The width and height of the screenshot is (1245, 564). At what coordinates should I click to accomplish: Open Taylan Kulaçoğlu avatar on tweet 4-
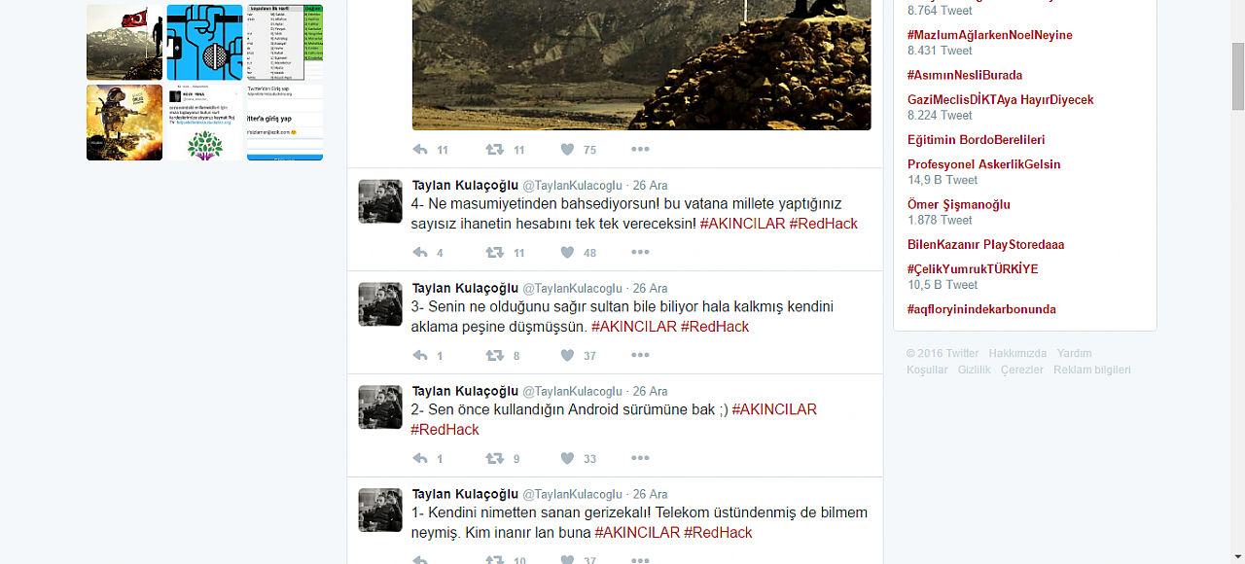pos(380,201)
